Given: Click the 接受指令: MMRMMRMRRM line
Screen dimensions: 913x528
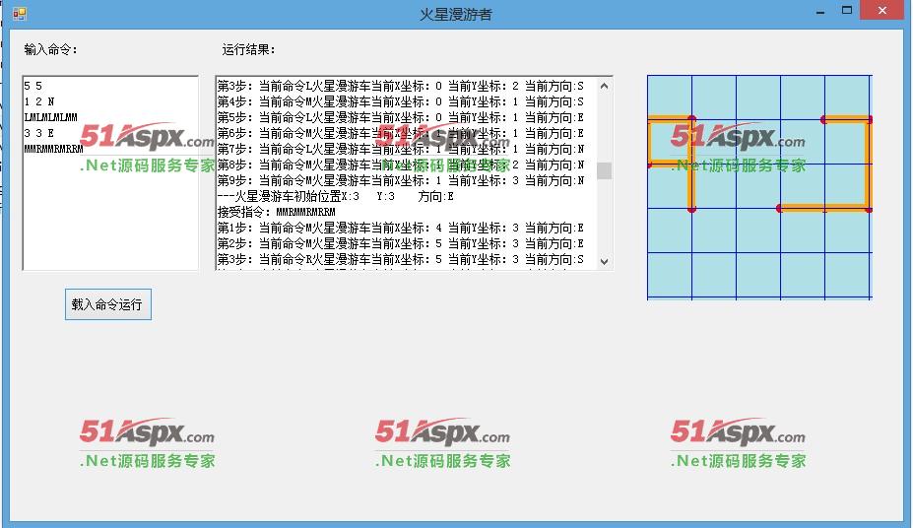Looking at the screenshot, I should click(277, 212).
